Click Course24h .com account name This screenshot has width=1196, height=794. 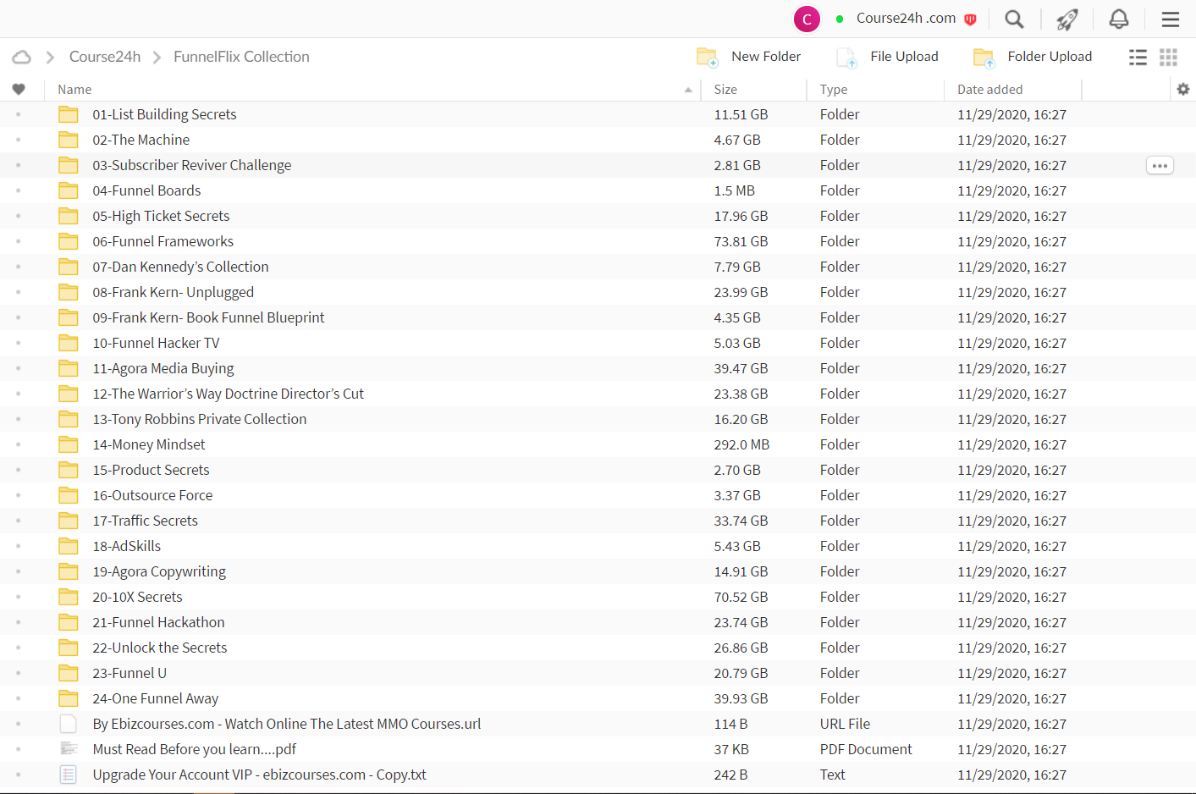(x=906, y=19)
